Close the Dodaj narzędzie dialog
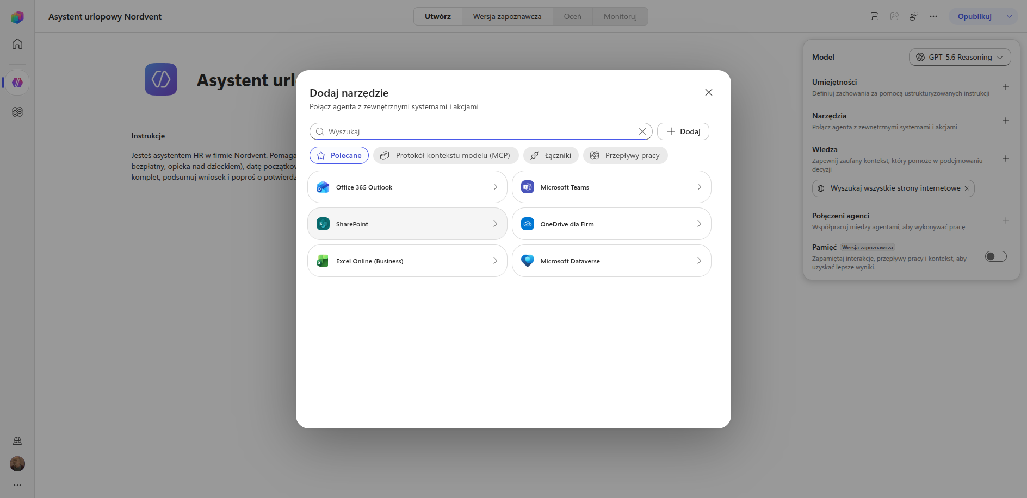This screenshot has height=498, width=1027. pos(709,92)
